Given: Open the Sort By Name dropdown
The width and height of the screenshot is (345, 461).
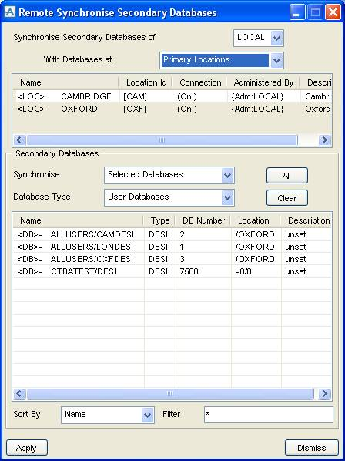Looking at the screenshot, I should pos(108,415).
